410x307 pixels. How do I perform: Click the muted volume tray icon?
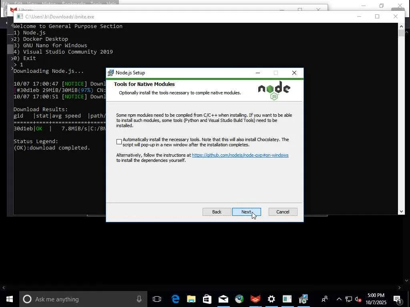point(358,299)
